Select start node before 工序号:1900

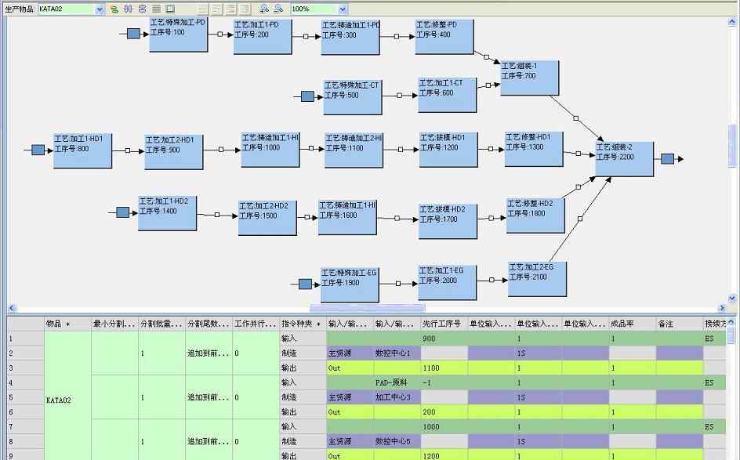coord(306,284)
